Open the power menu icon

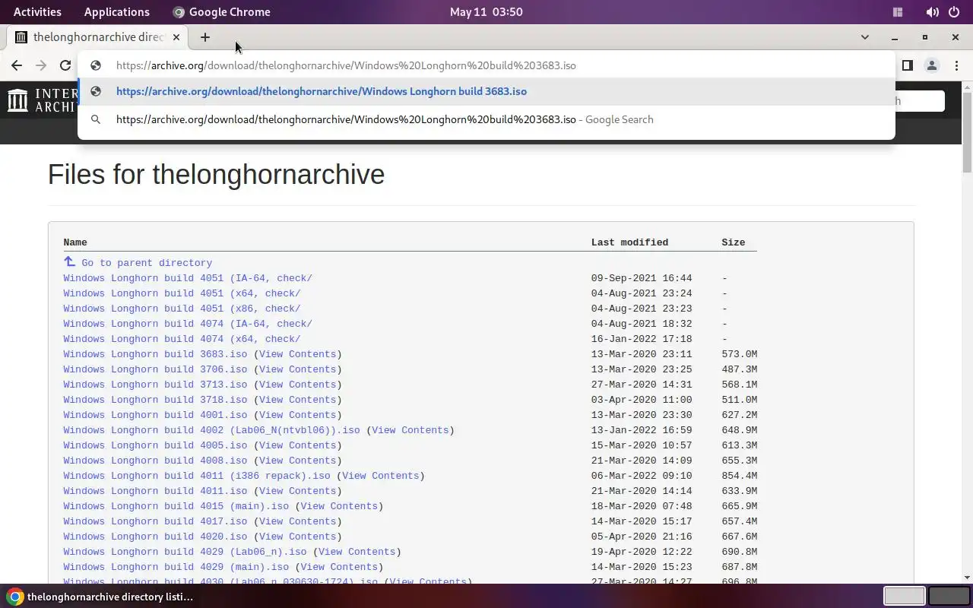[x=954, y=12]
